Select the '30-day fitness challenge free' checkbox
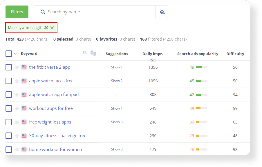The width and height of the screenshot is (262, 167). pos(9,136)
